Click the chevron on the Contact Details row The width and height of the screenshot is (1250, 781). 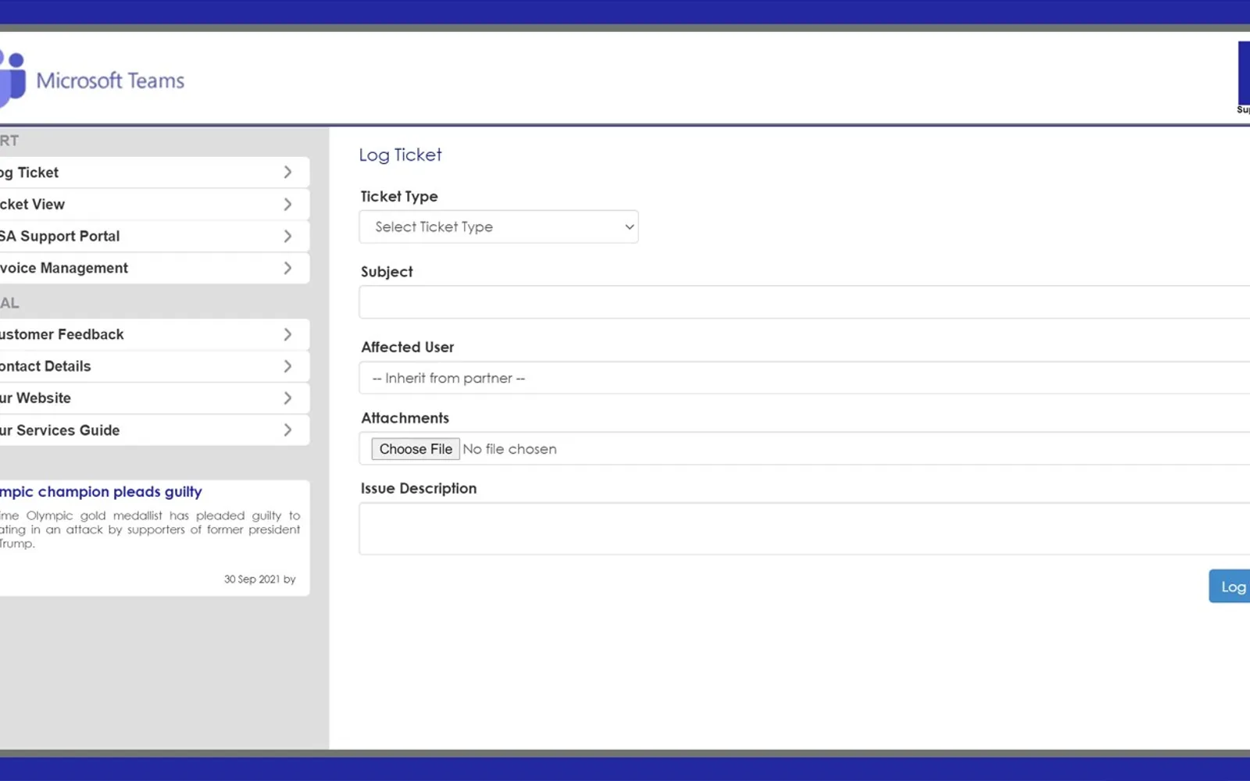(287, 366)
